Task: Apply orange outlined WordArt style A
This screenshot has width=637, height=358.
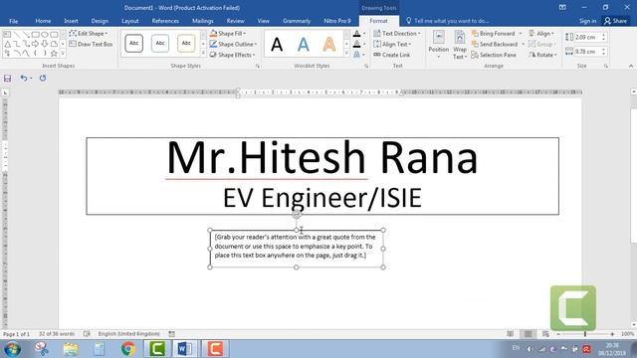Action: 329,44
